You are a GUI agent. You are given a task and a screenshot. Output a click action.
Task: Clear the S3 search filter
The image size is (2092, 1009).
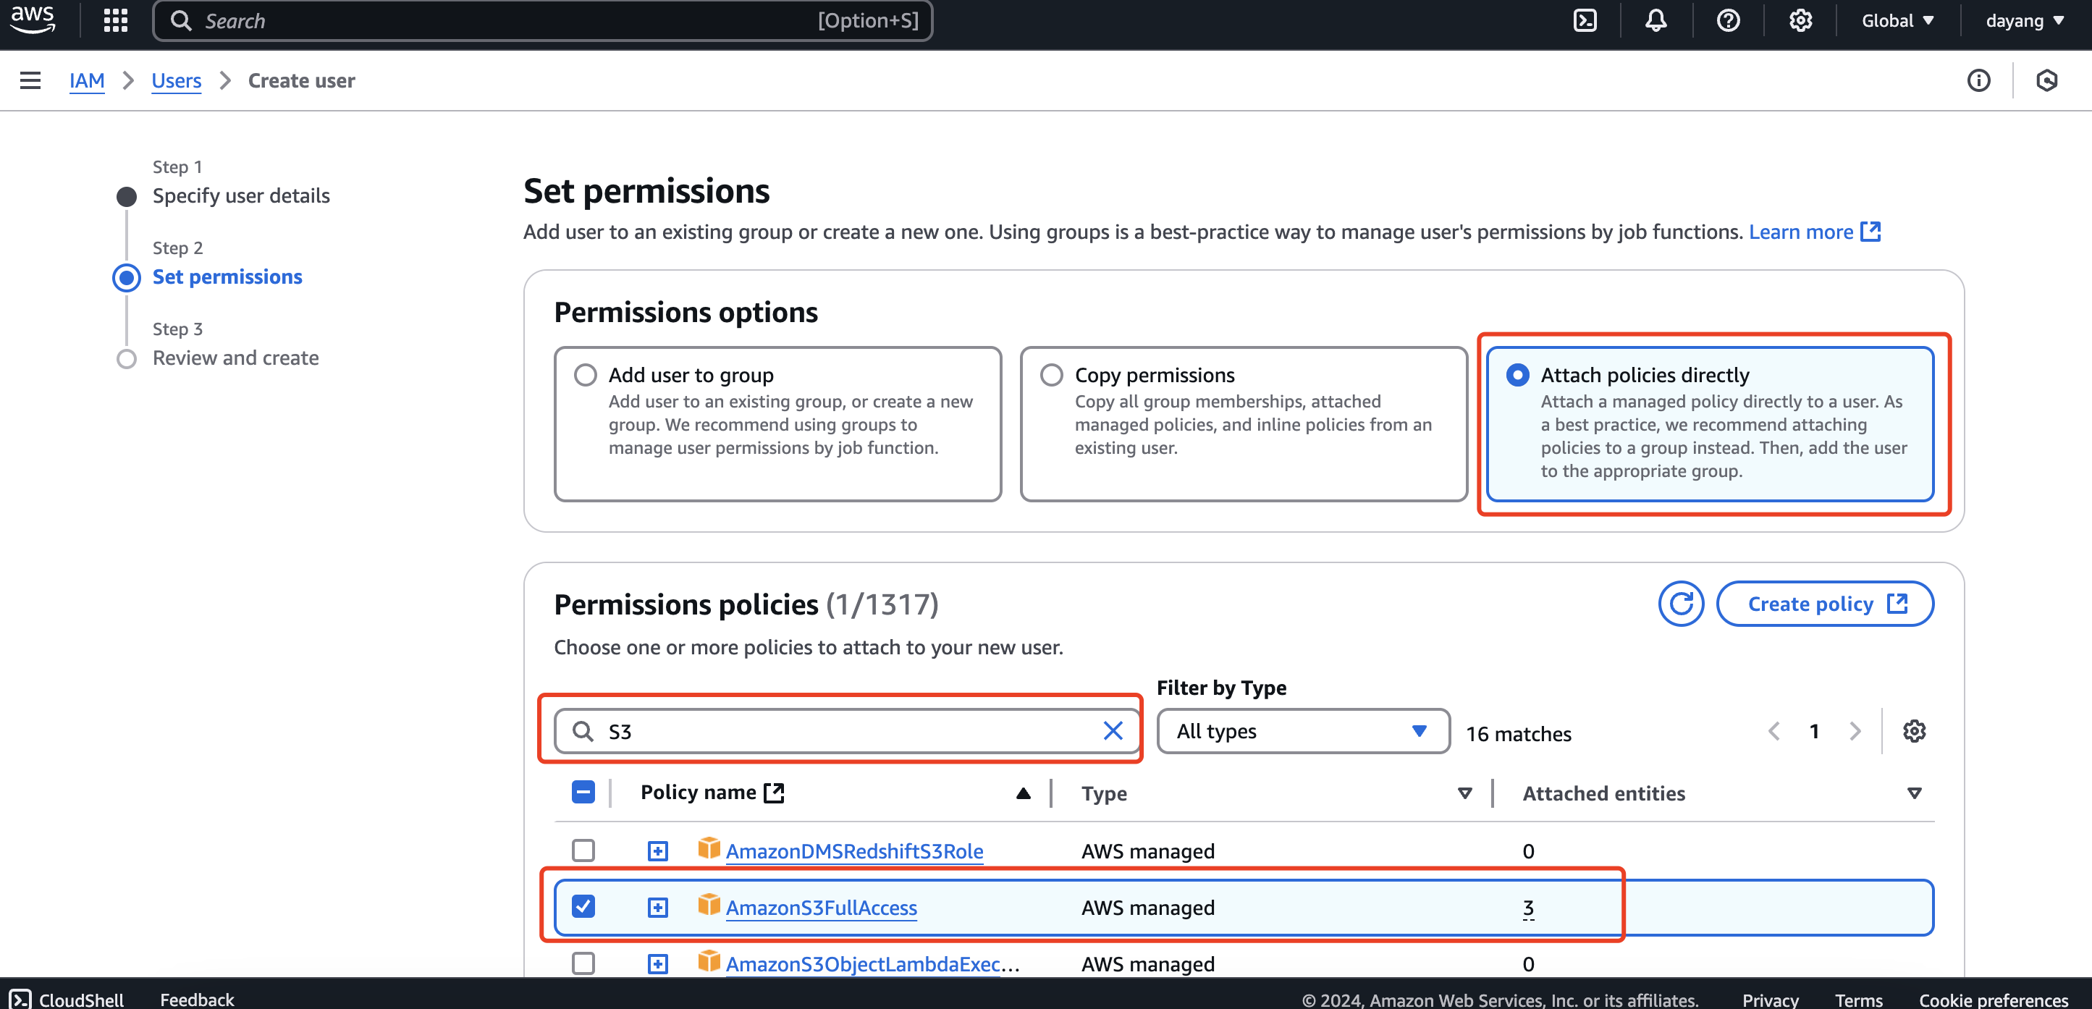(1113, 730)
